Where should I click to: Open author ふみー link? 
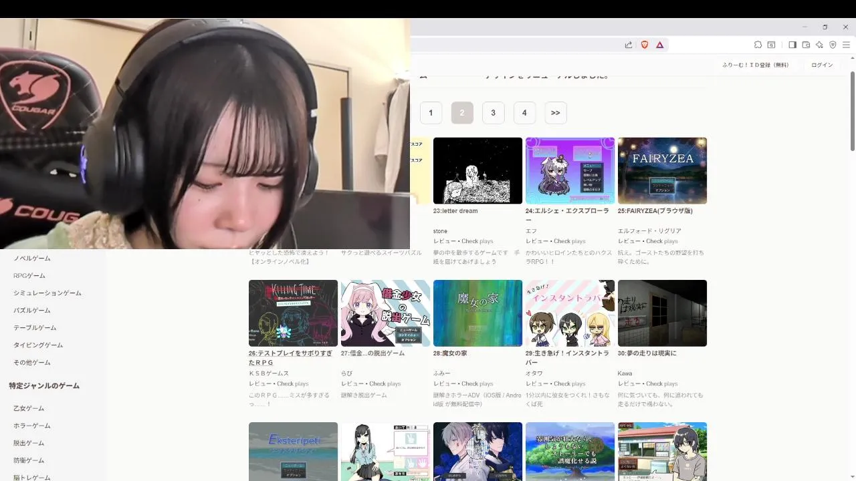pyautogui.click(x=442, y=373)
